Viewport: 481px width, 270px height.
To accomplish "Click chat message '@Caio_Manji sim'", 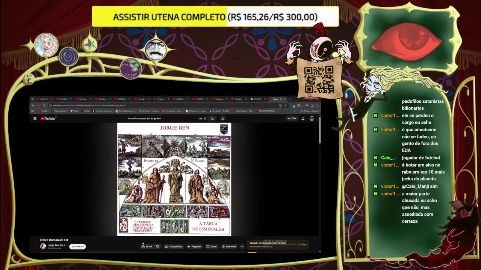I will 420,186.
